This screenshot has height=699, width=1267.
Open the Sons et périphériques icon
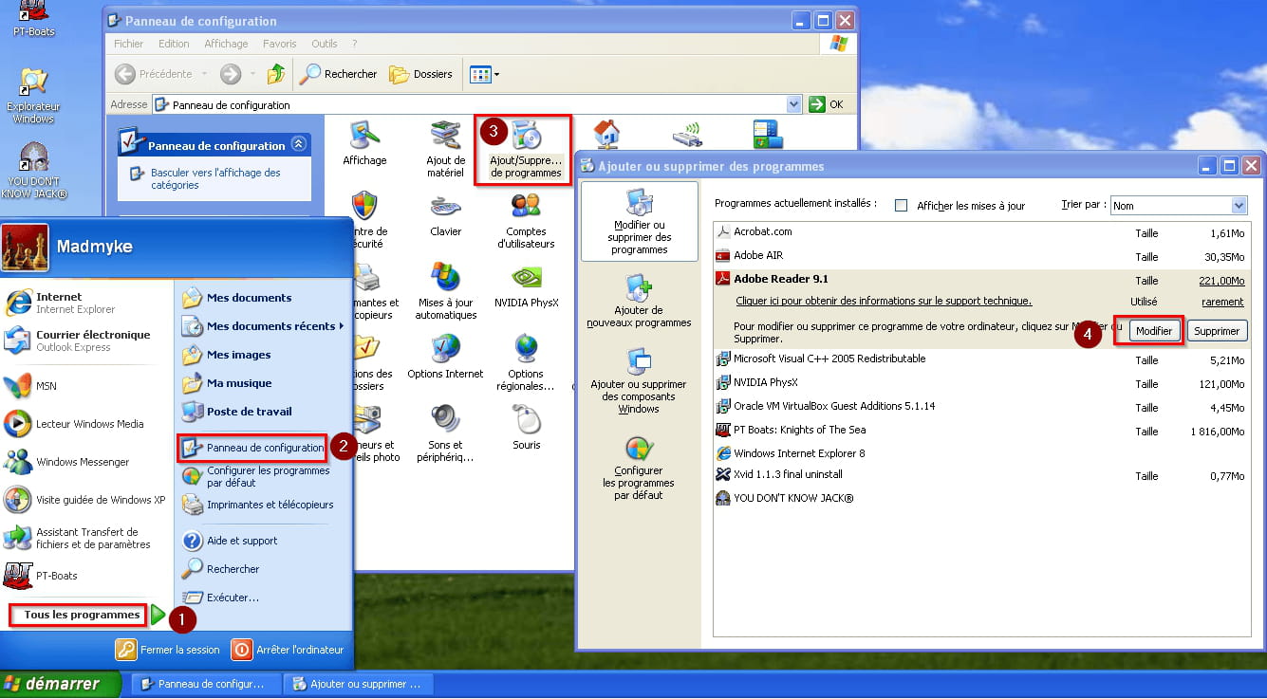(x=445, y=434)
